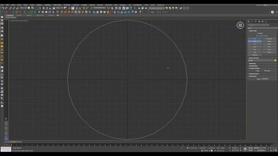
Task: Open the Material Editor from toolbar
Action: [x=135, y=8]
